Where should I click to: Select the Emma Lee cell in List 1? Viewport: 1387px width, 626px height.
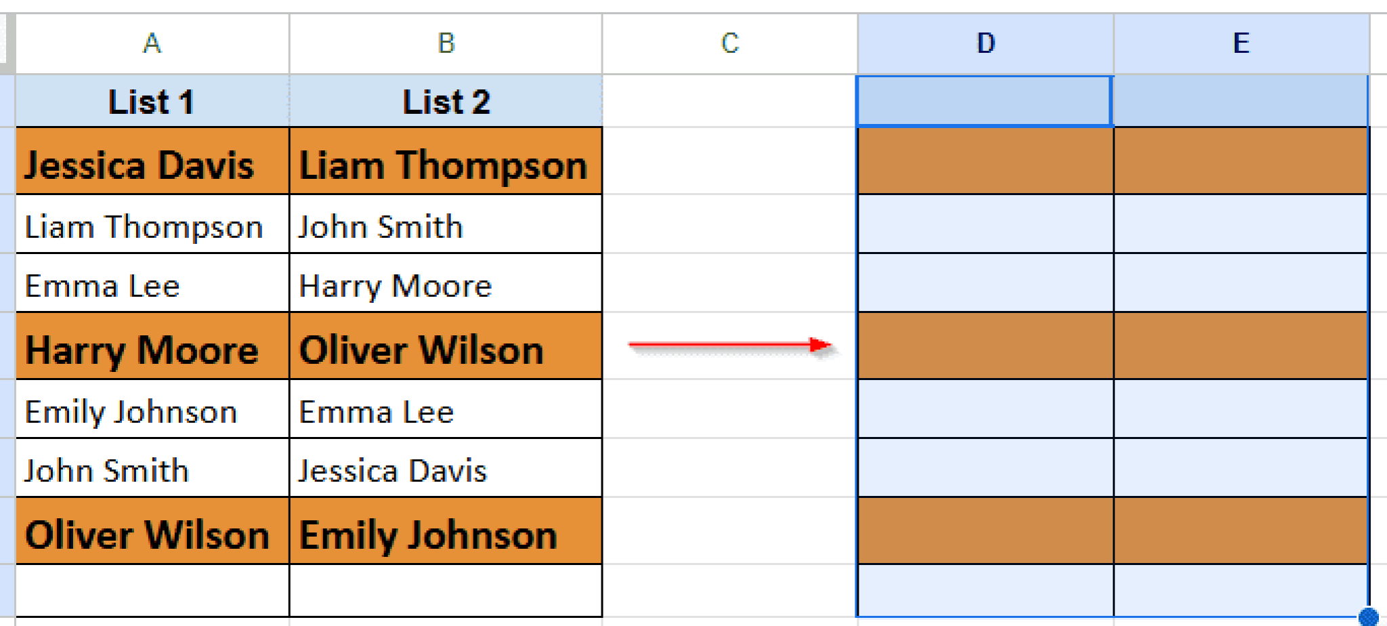point(152,285)
